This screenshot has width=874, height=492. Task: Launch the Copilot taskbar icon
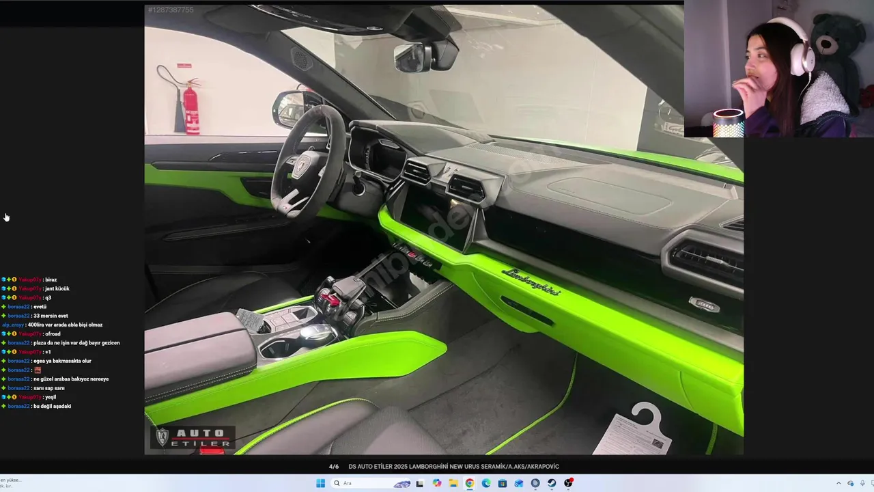(x=437, y=483)
